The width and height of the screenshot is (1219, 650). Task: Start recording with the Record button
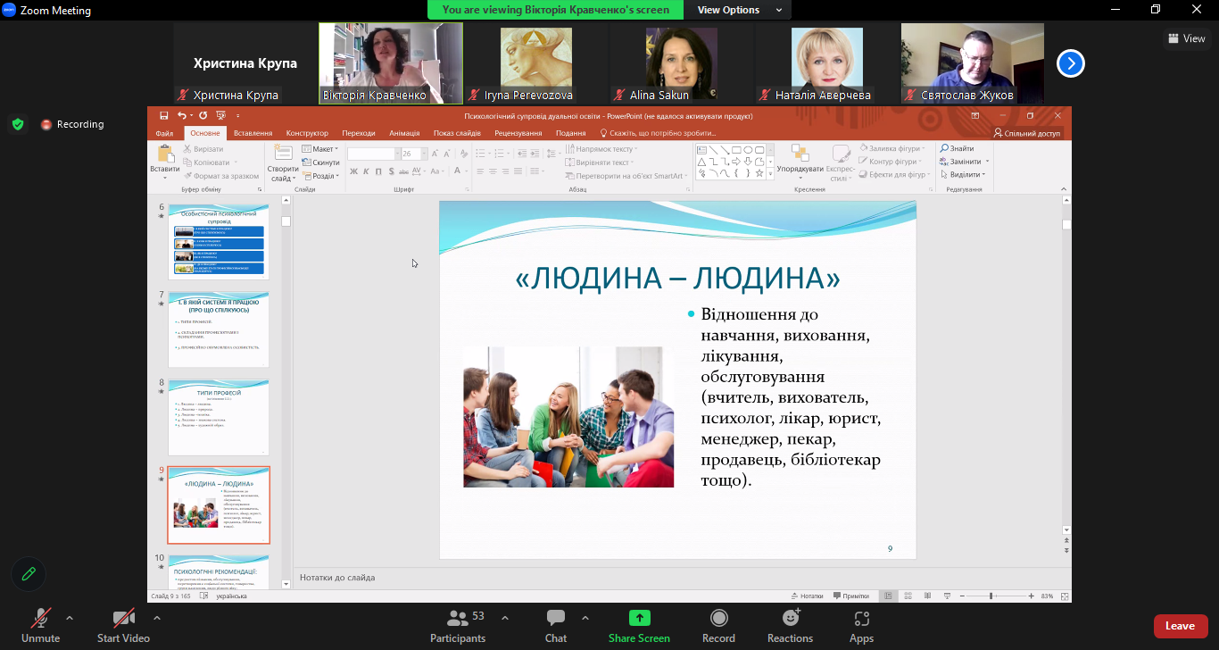(718, 625)
